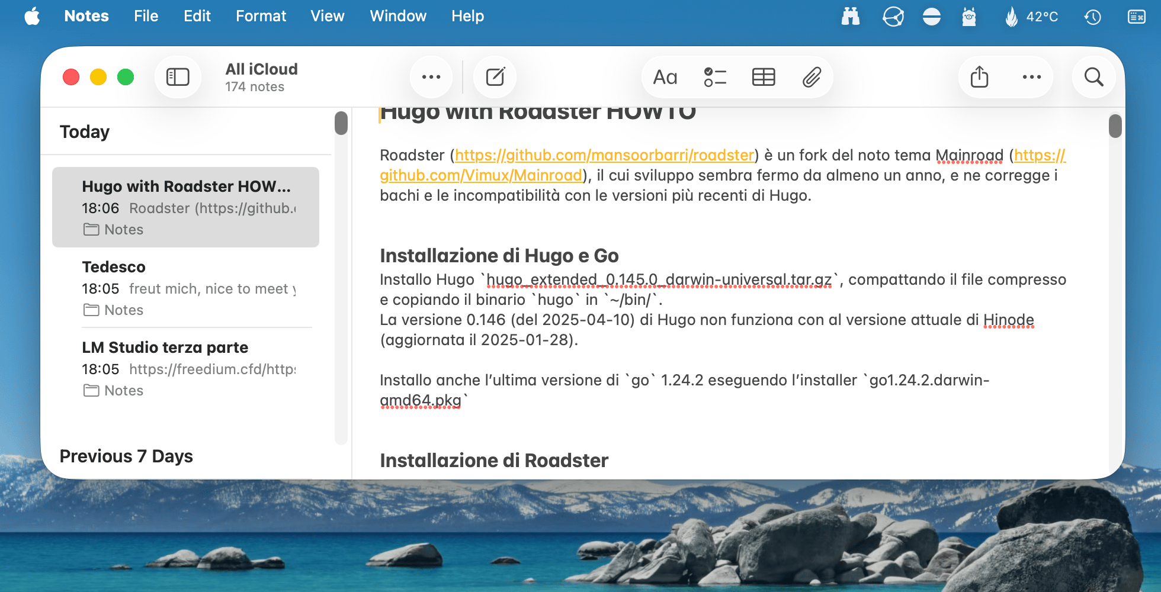Screen dimensions: 1161x592
Task: Toggle the sidebar folders panel
Action: [178, 77]
